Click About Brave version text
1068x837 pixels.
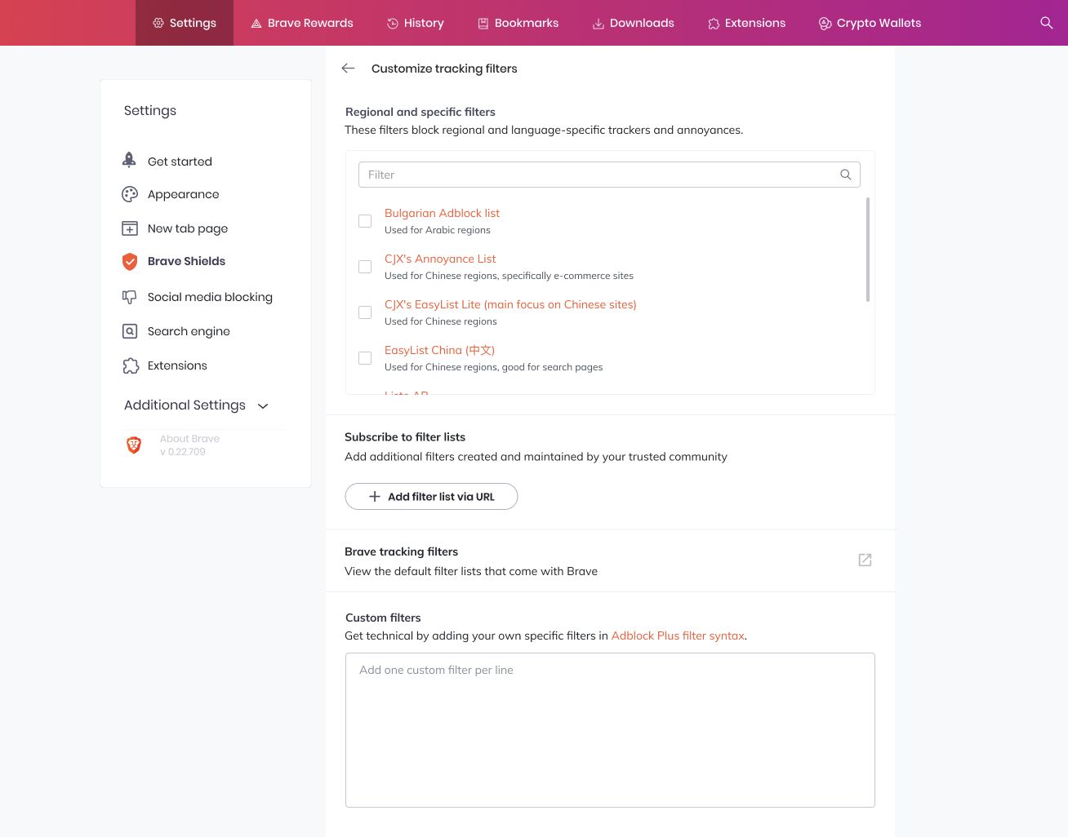[x=189, y=445]
